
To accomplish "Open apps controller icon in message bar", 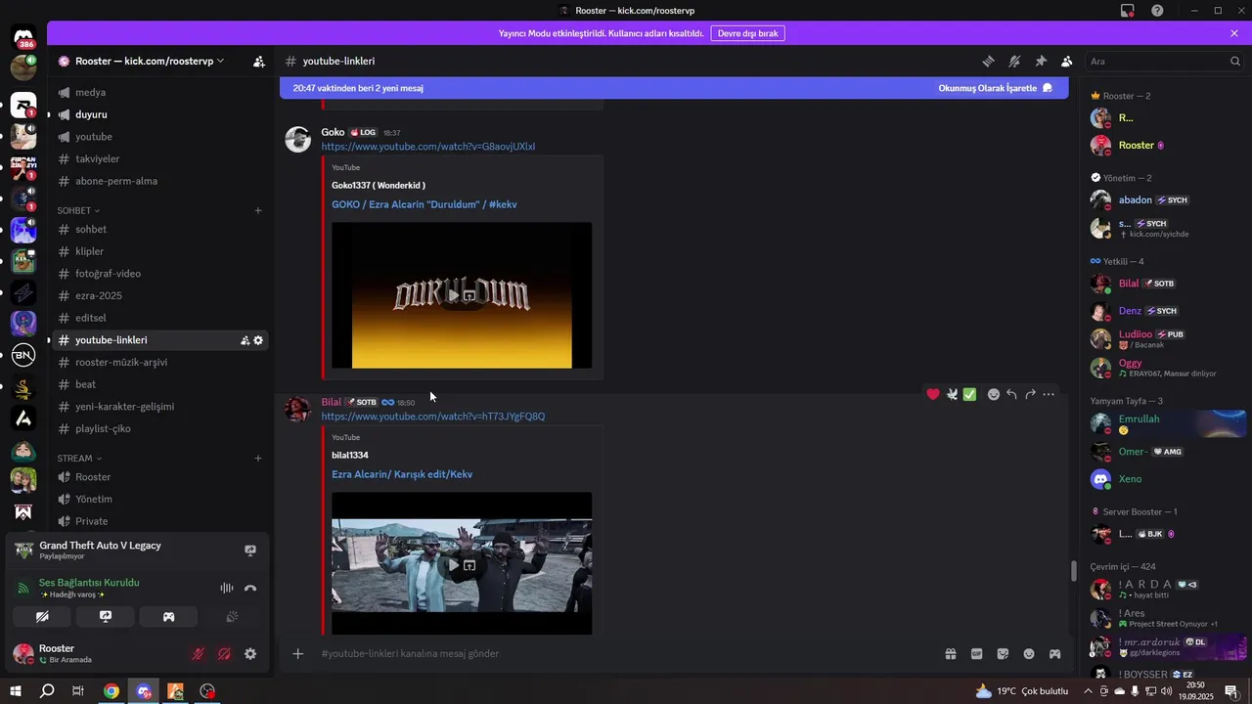I will (x=1055, y=654).
